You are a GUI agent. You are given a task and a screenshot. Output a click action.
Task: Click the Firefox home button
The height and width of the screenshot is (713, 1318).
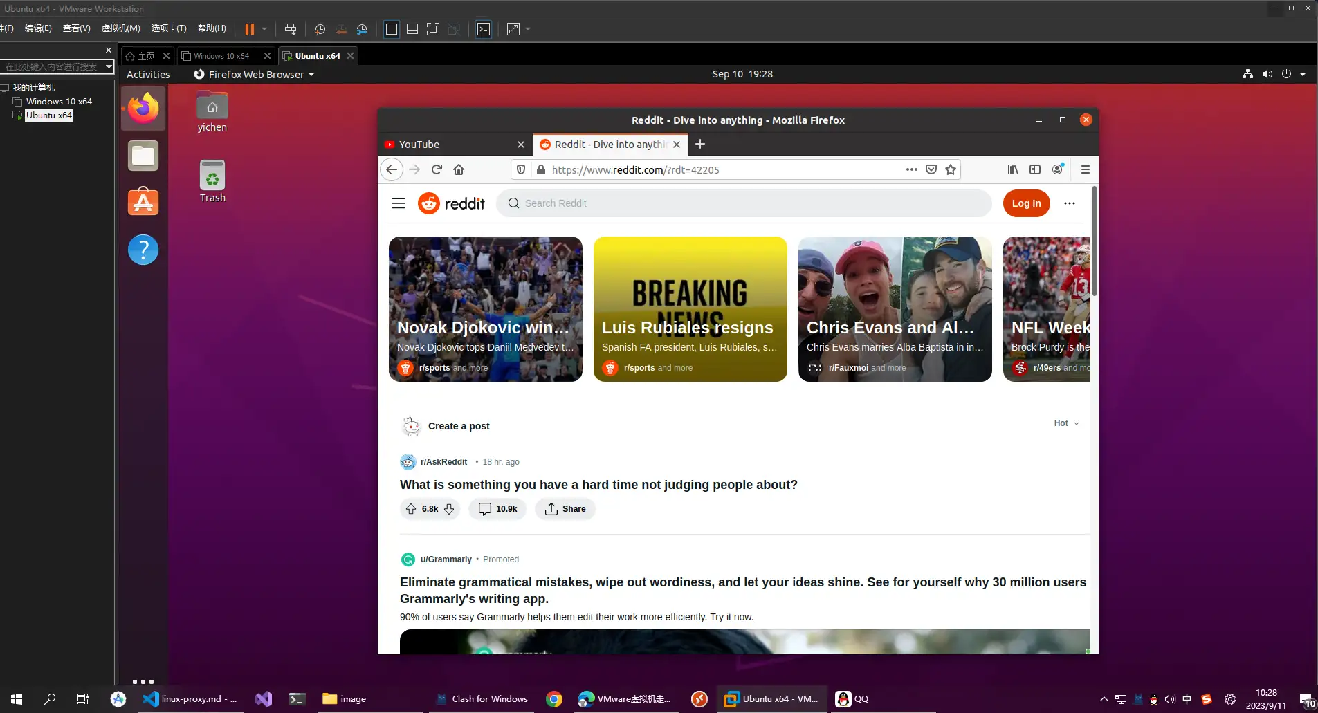click(x=459, y=169)
